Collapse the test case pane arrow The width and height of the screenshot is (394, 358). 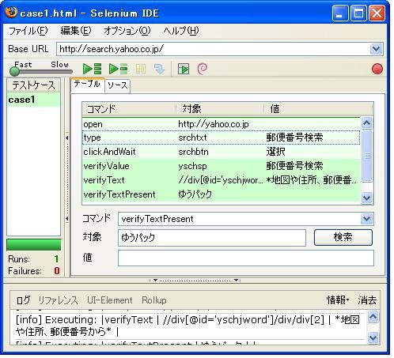pos(67,138)
